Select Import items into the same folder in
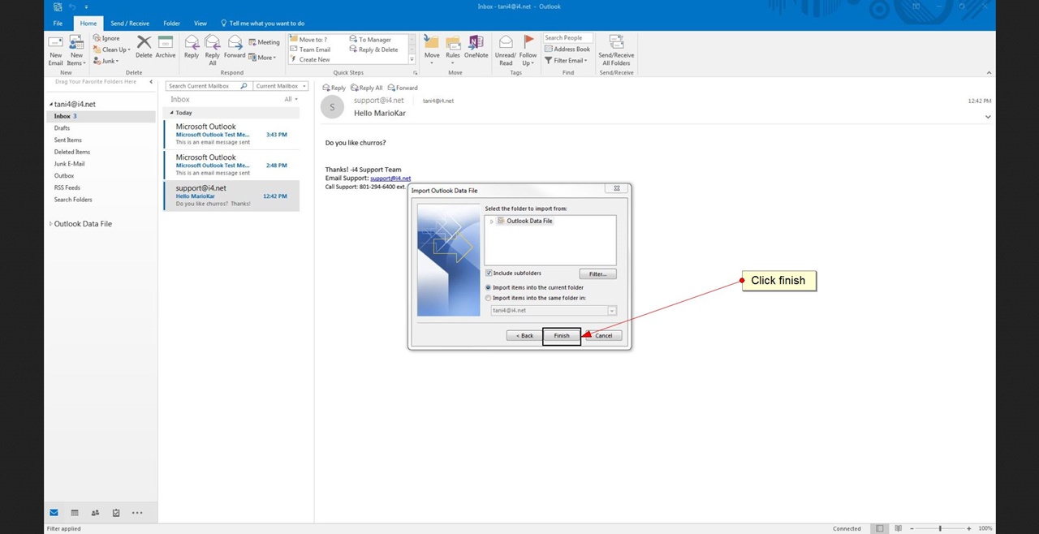The image size is (1039, 534). click(489, 298)
